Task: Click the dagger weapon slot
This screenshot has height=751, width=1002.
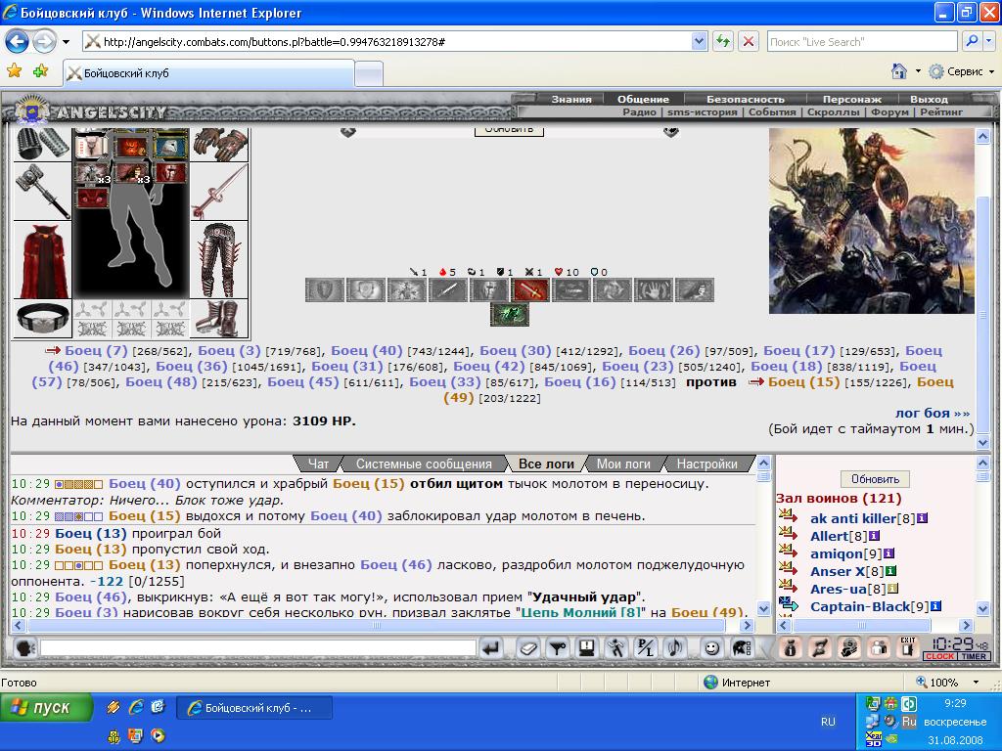Action: coord(219,191)
